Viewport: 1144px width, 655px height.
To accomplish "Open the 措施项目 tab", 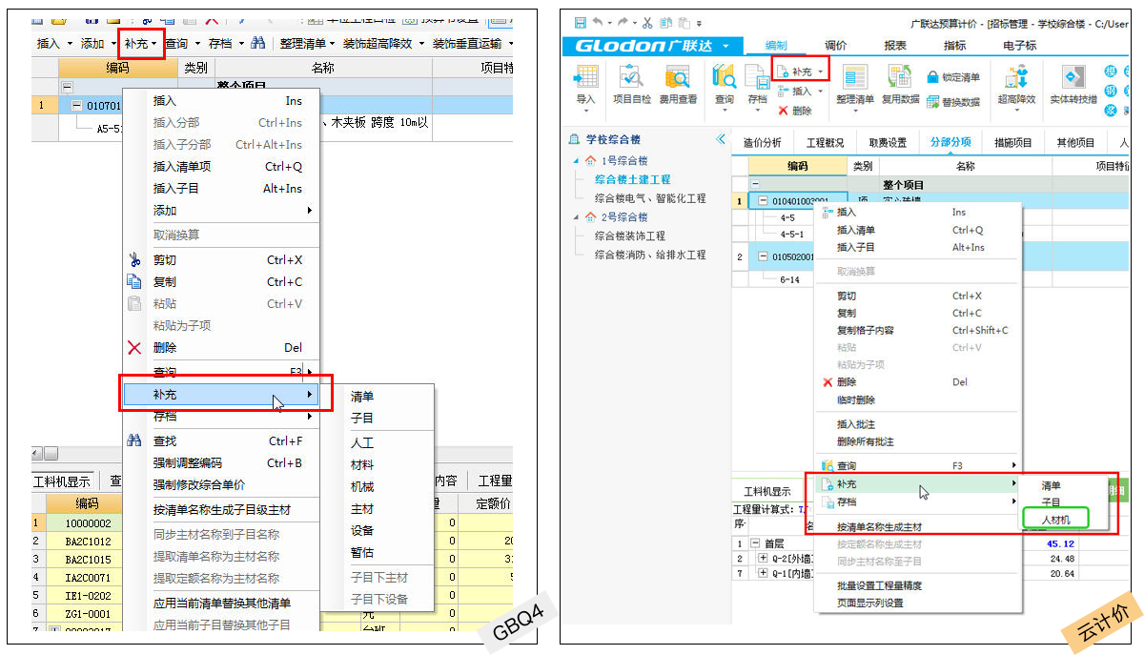I will click(1012, 142).
